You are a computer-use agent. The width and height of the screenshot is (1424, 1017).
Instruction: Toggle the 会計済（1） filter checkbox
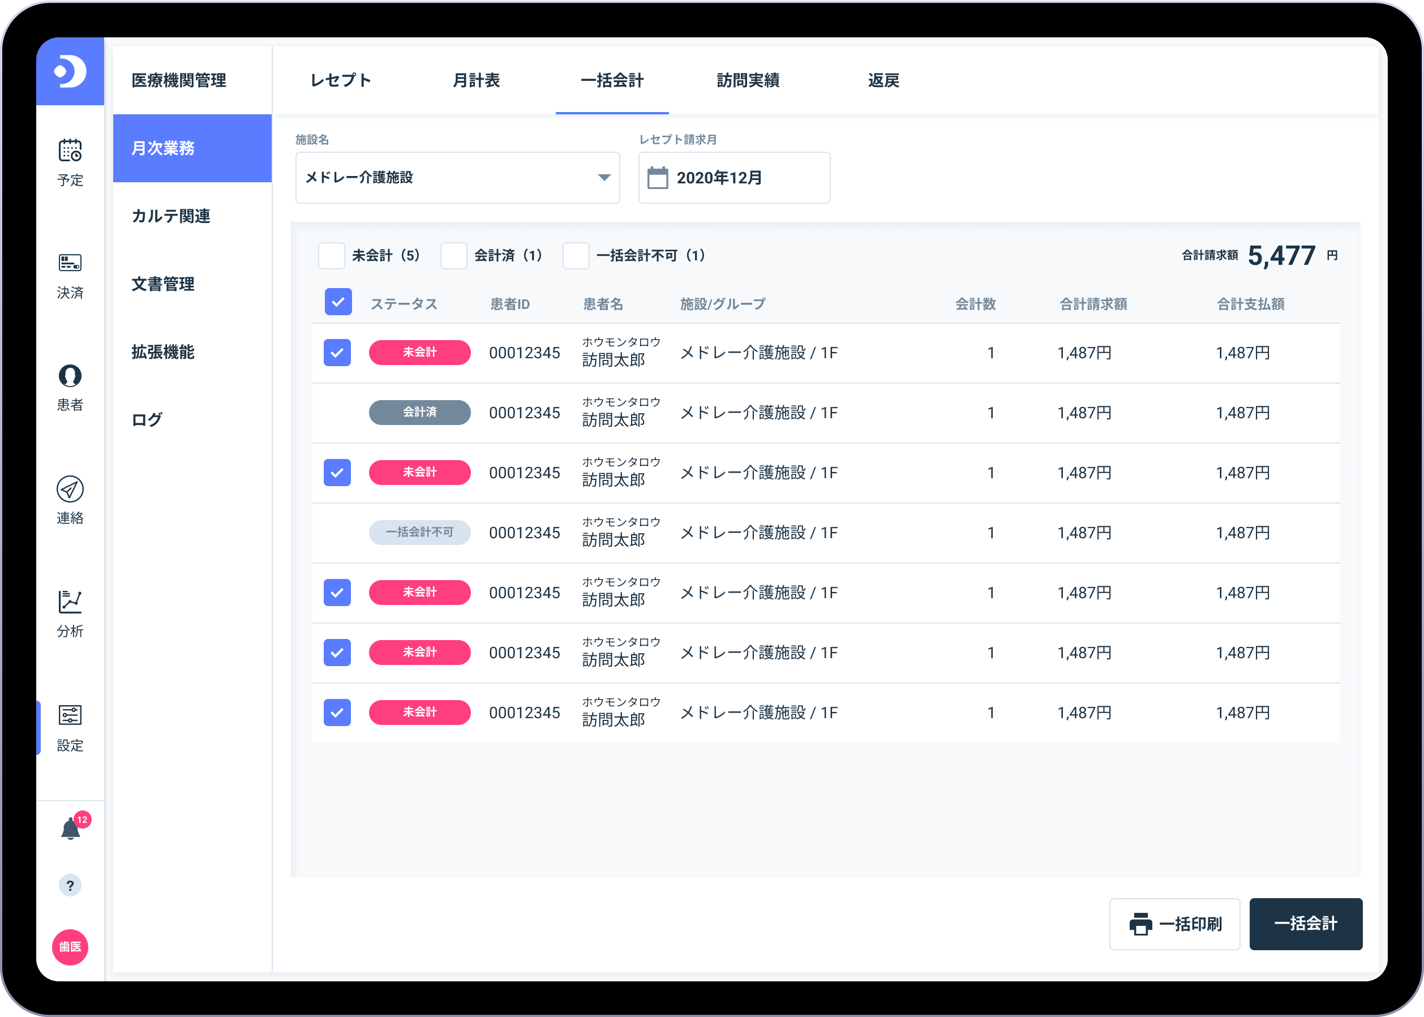click(x=453, y=255)
